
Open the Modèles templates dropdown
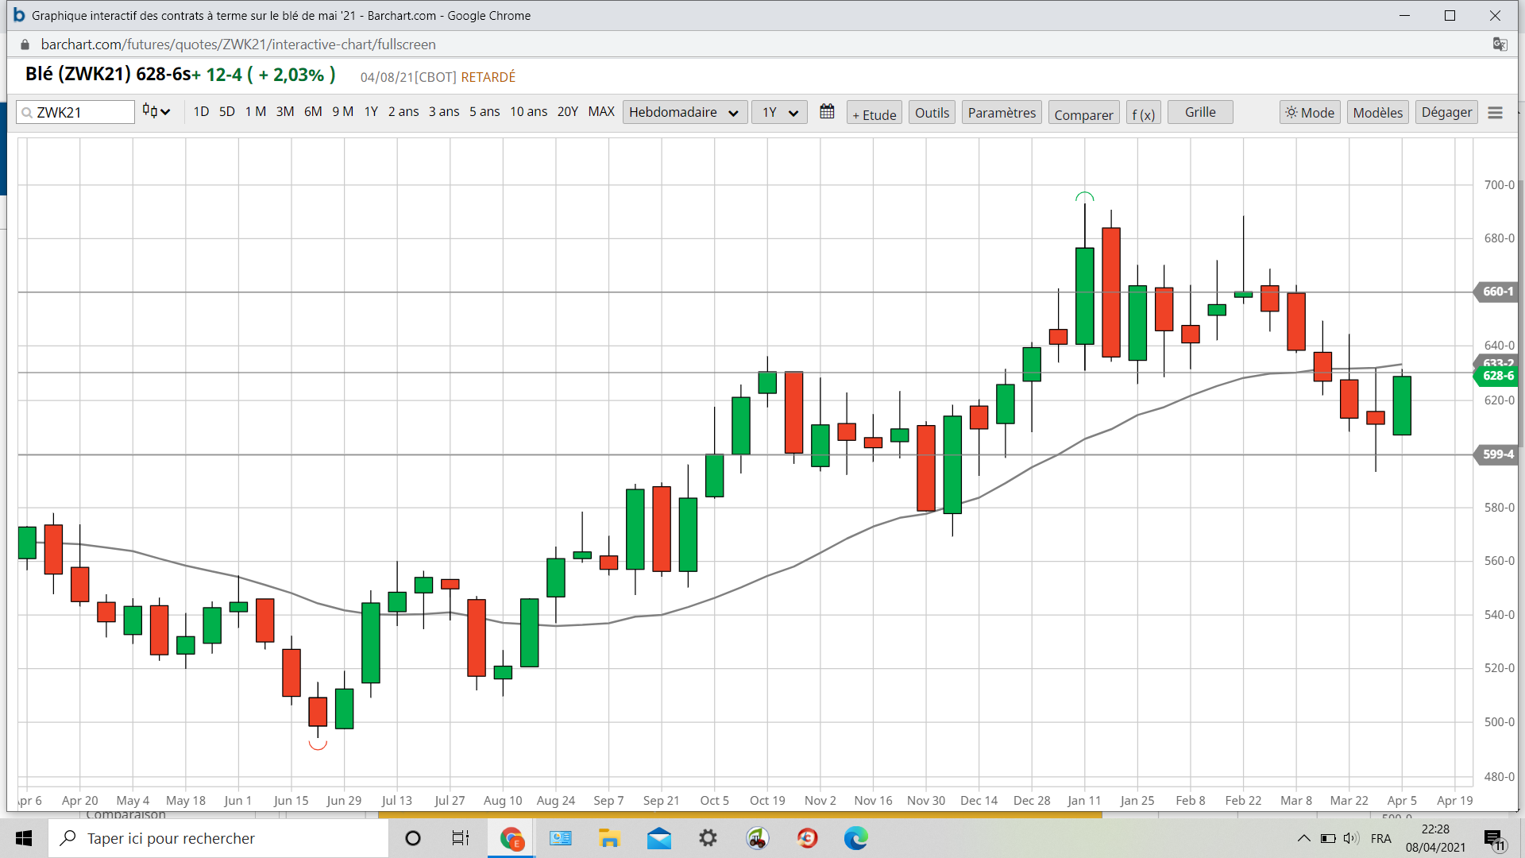(1377, 113)
